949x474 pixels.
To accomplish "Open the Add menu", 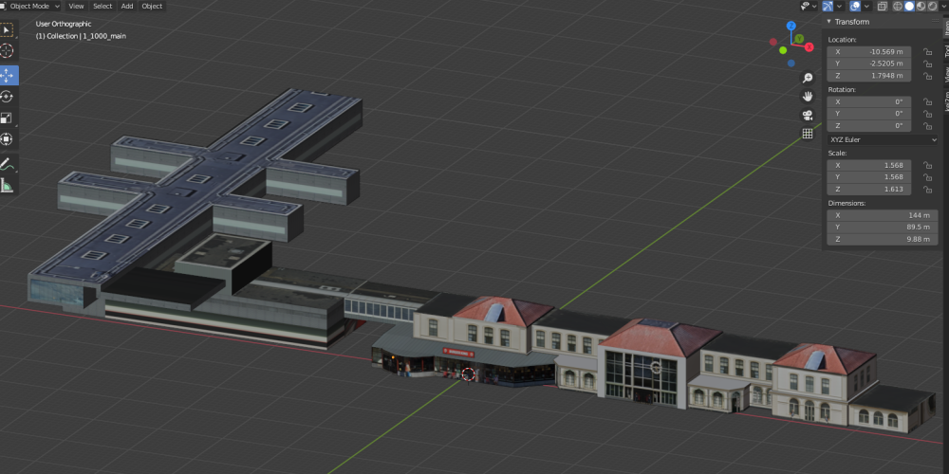I will [x=126, y=6].
